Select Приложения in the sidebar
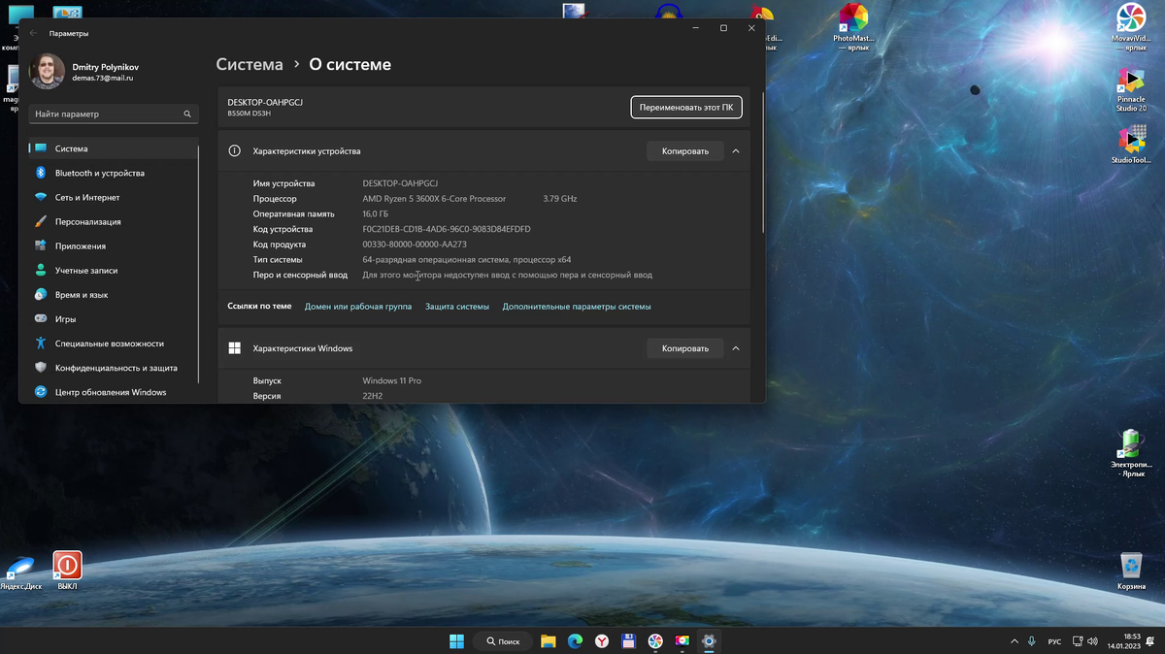This screenshot has width=1165, height=654. [x=112, y=246]
